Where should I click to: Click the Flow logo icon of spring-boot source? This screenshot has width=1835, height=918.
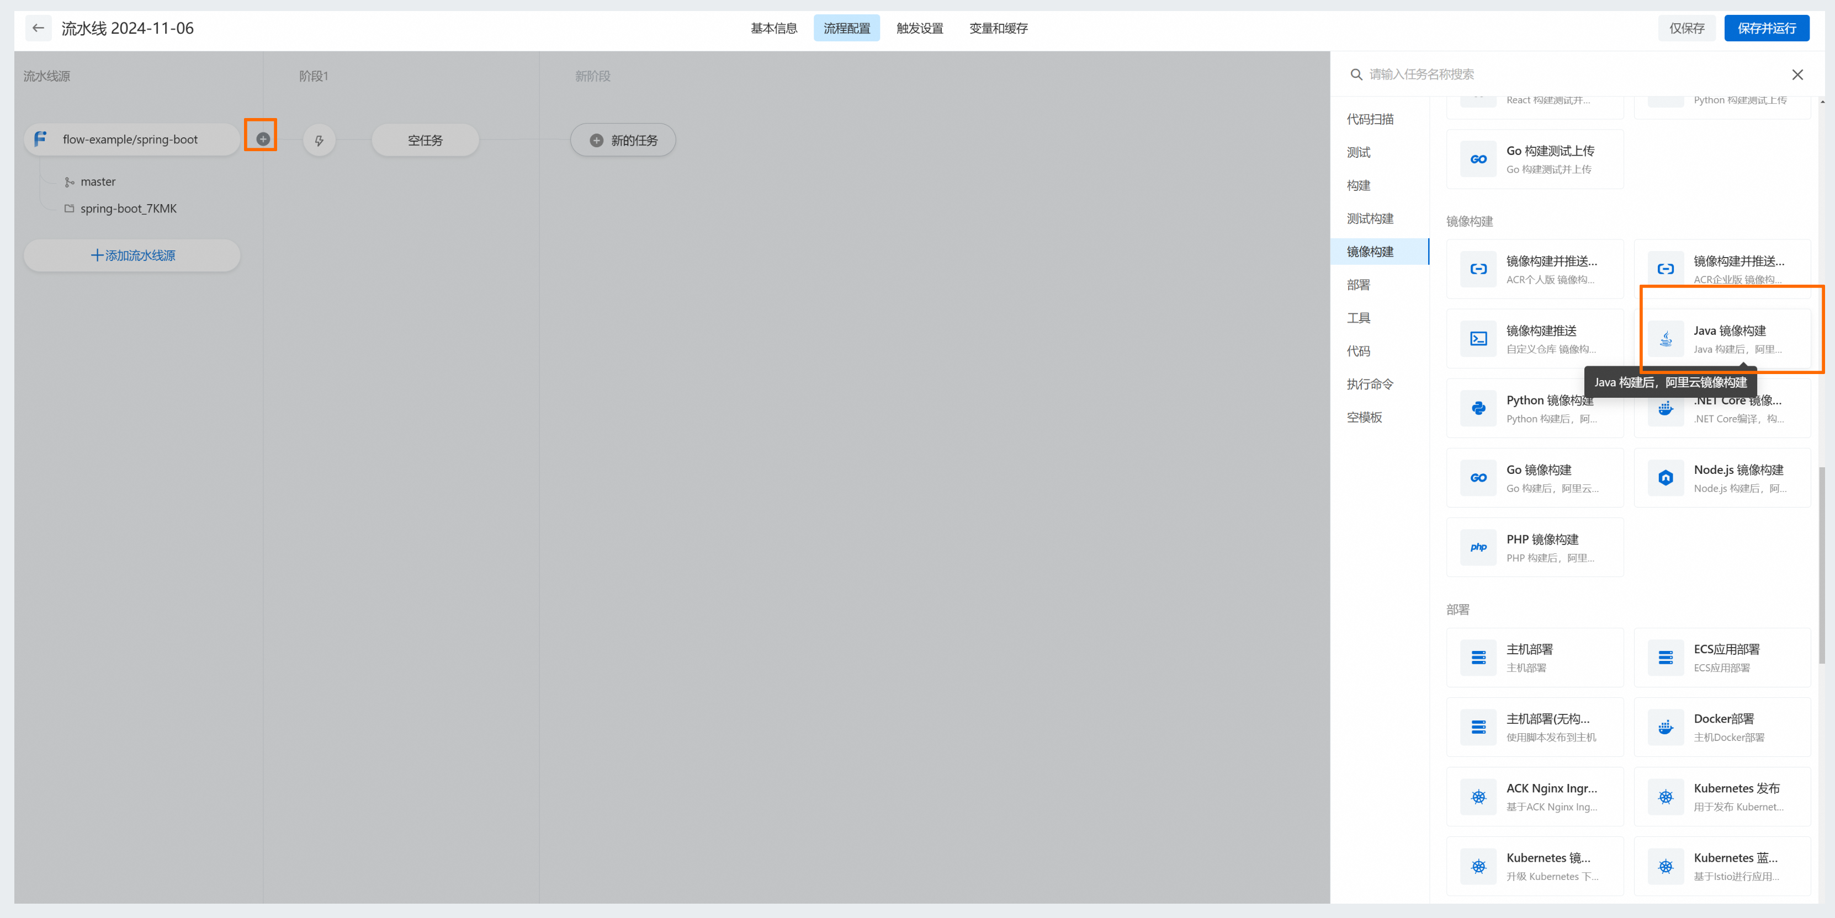tap(41, 139)
